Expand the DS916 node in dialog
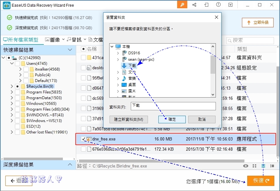 tap(118, 53)
